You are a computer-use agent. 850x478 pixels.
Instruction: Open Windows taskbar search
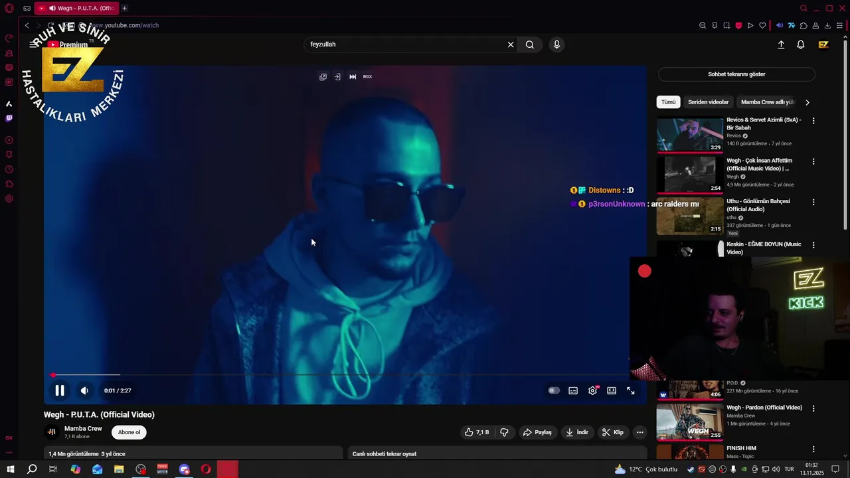[32, 469]
